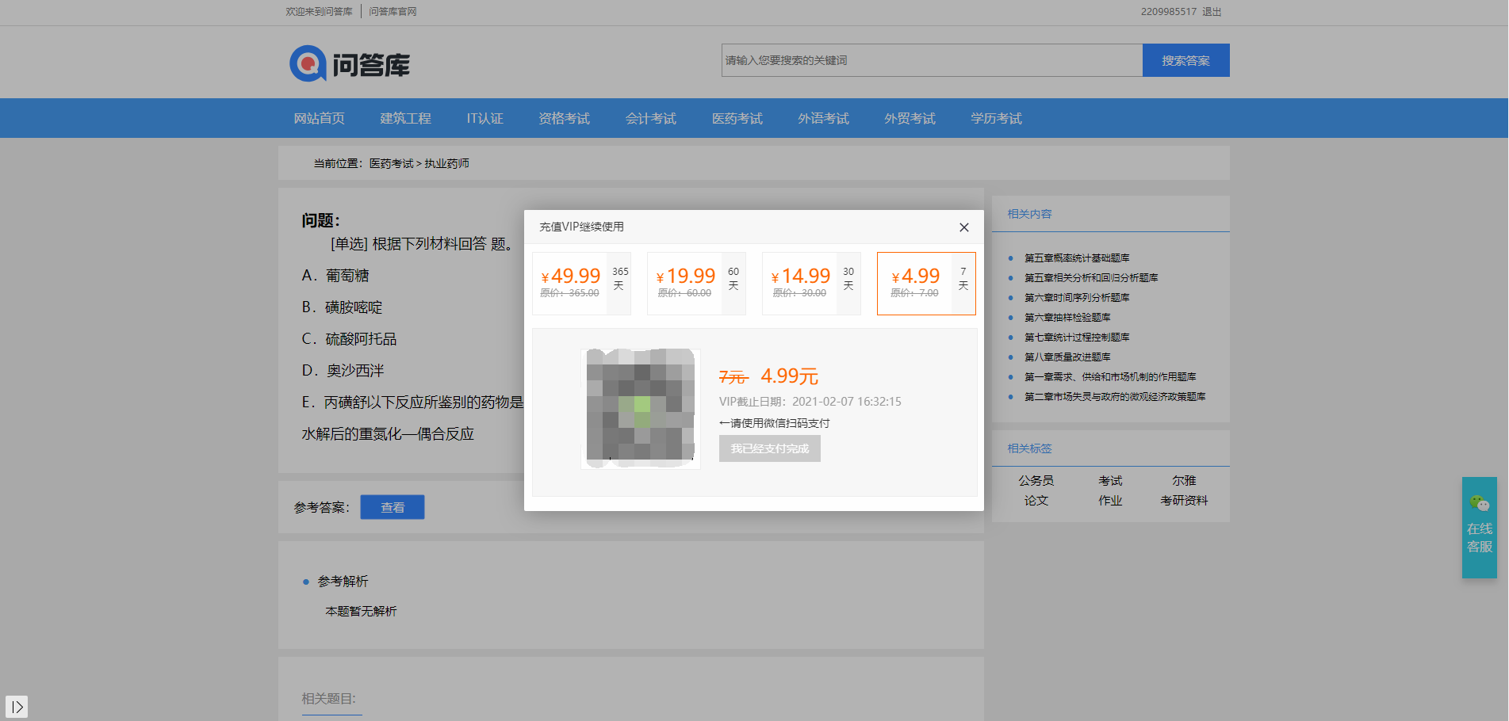
Task: Open the 资格考试 menu item
Action: pyautogui.click(x=565, y=118)
